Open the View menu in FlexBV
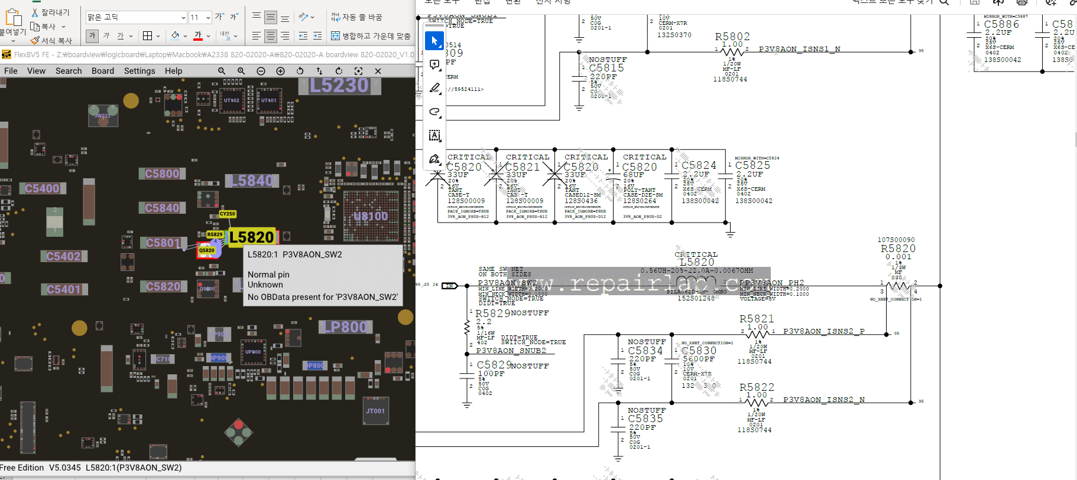The width and height of the screenshot is (1077, 480). (36, 71)
